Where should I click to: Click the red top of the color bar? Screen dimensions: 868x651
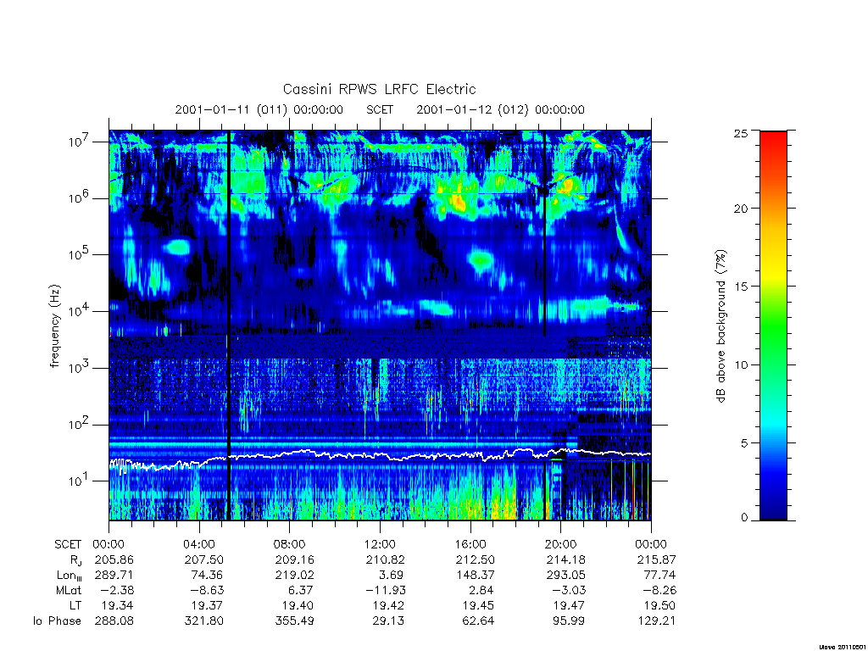(x=773, y=138)
